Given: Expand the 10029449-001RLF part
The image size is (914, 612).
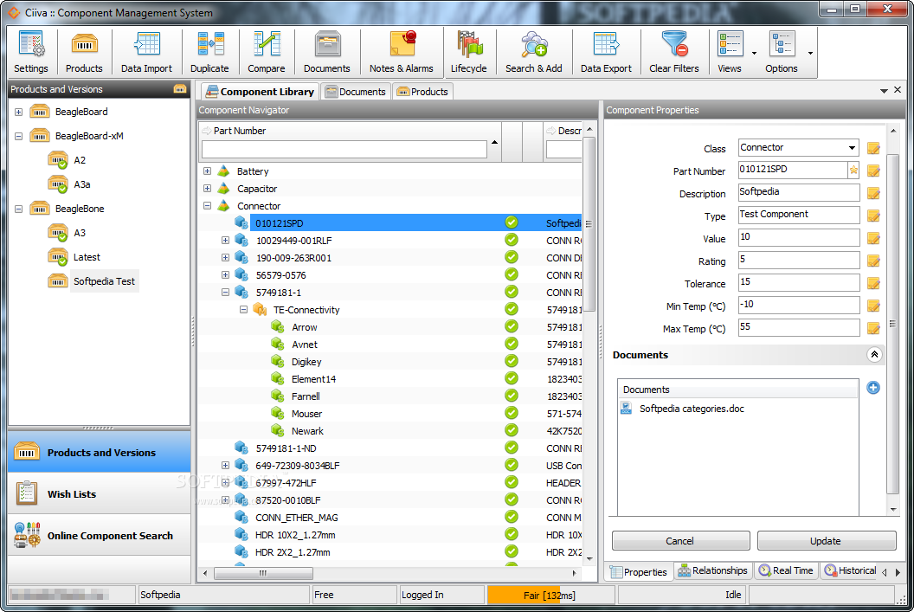Looking at the screenshot, I should tap(225, 240).
